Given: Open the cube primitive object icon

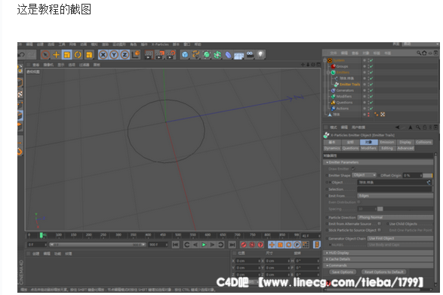Looking at the screenshot, I should pyautogui.click(x=185, y=54).
